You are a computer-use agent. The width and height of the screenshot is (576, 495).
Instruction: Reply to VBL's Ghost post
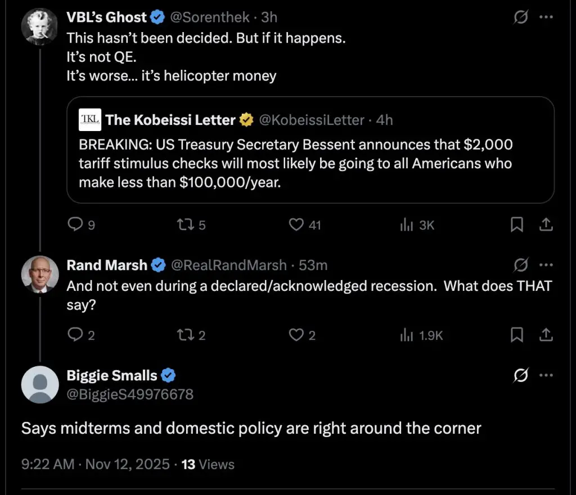tap(75, 225)
